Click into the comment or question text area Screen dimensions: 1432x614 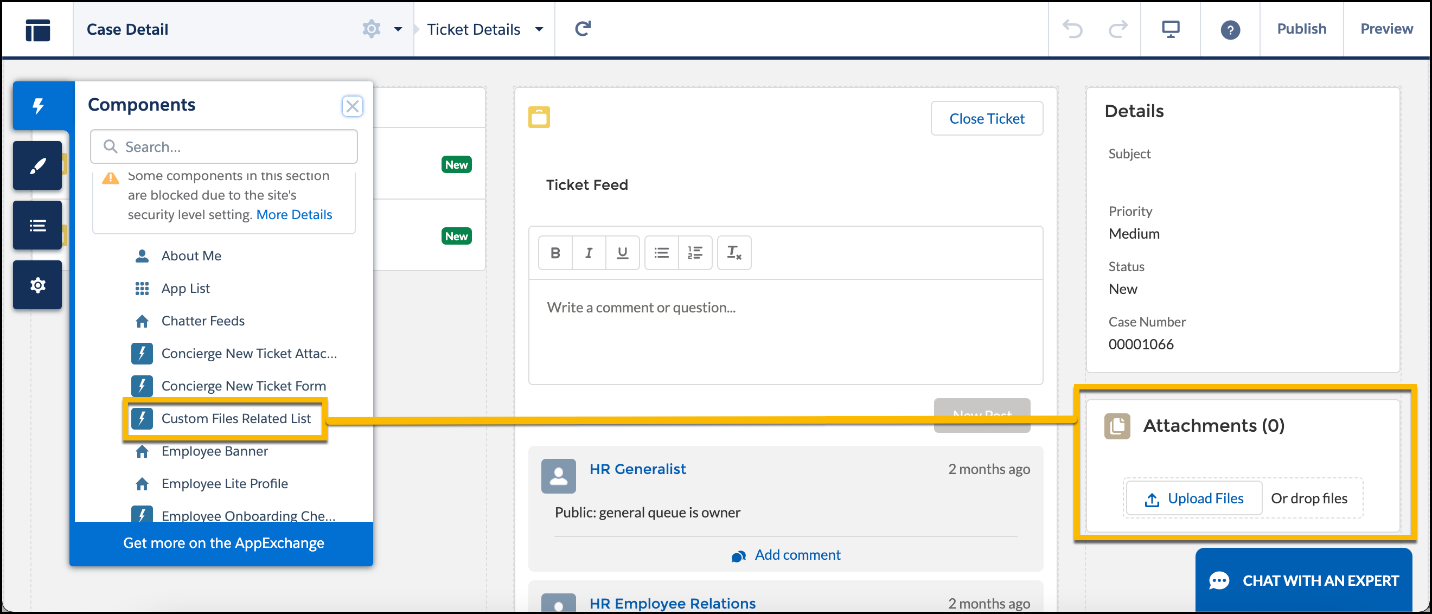(785, 332)
